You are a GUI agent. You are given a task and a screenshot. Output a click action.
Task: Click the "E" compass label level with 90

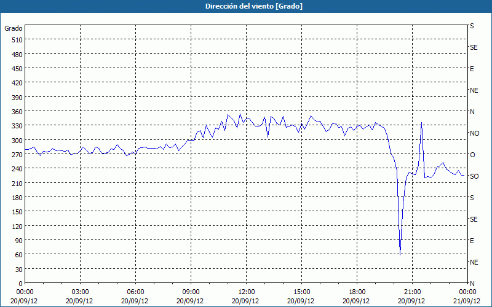coord(472,241)
